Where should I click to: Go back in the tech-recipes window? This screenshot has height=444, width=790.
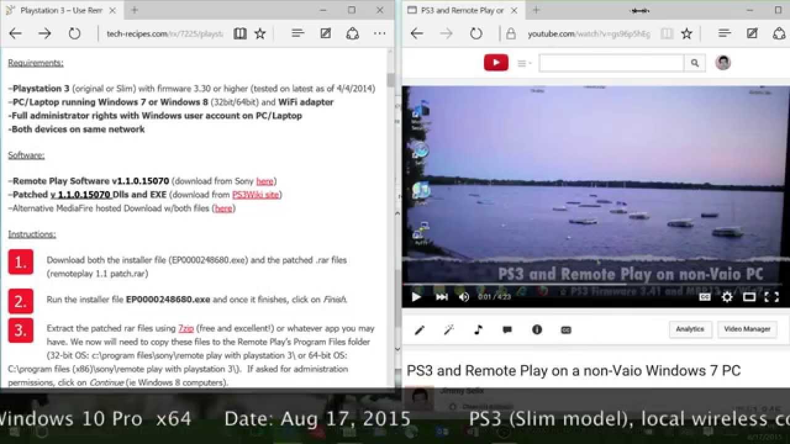click(15, 33)
